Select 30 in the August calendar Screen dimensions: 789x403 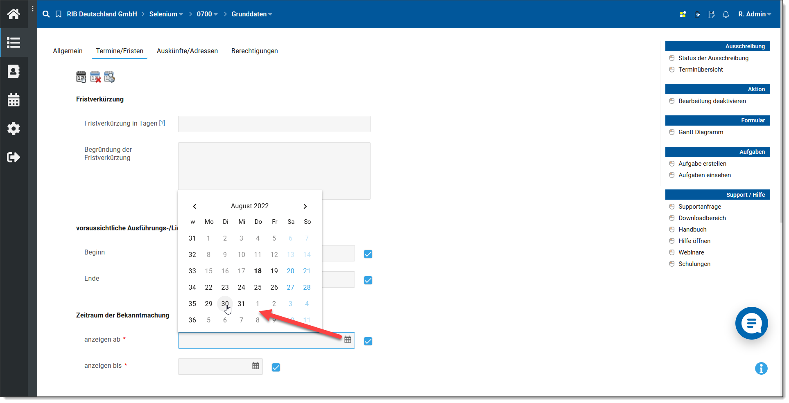225,304
